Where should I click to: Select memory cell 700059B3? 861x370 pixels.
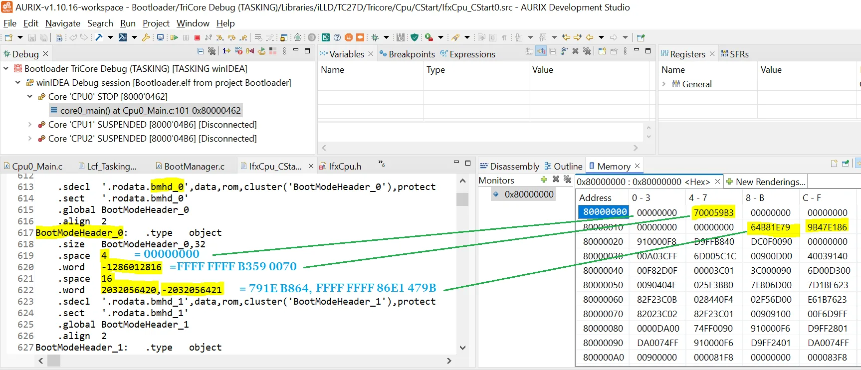pos(713,213)
